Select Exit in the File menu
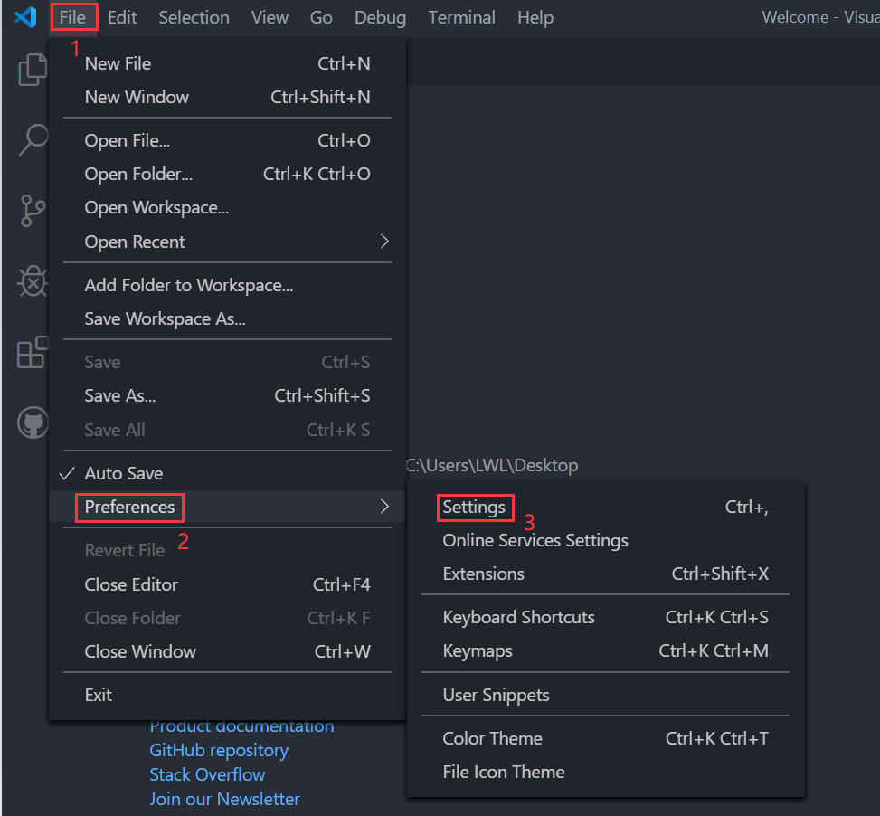The height and width of the screenshot is (816, 880). coord(227,695)
